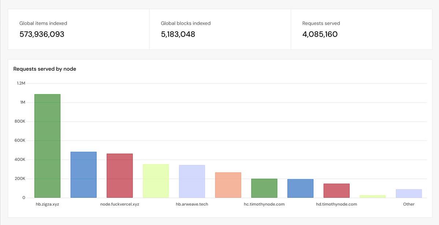
Task: Click the Requests served by node heading
Action: 45,69
